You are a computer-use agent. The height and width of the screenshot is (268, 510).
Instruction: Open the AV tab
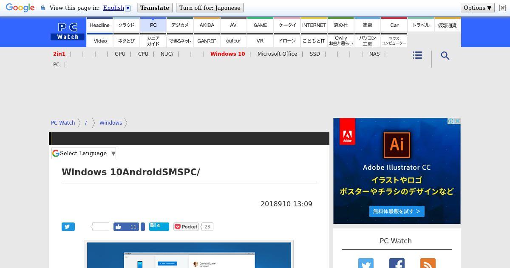coord(233,25)
